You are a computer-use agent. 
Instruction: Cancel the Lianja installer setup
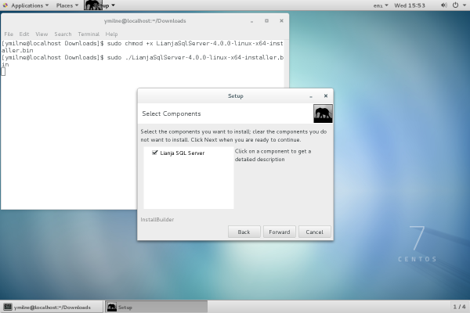coord(315,232)
